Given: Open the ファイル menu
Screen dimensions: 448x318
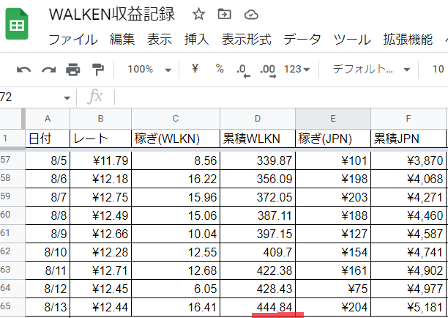Looking at the screenshot, I should point(73,40).
